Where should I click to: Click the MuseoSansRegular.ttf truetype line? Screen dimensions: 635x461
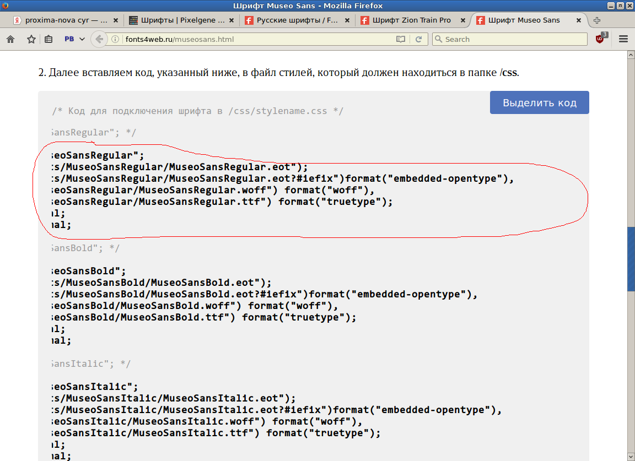coord(222,202)
